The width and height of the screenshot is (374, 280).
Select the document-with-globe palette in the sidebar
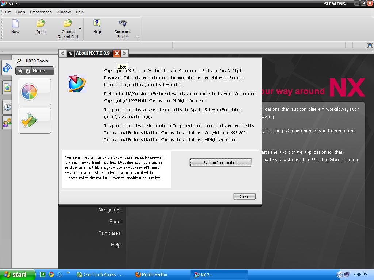tap(7, 87)
